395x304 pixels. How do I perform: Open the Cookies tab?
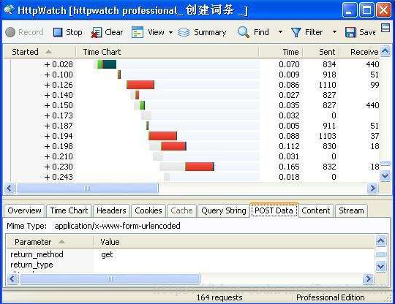pyautogui.click(x=148, y=210)
